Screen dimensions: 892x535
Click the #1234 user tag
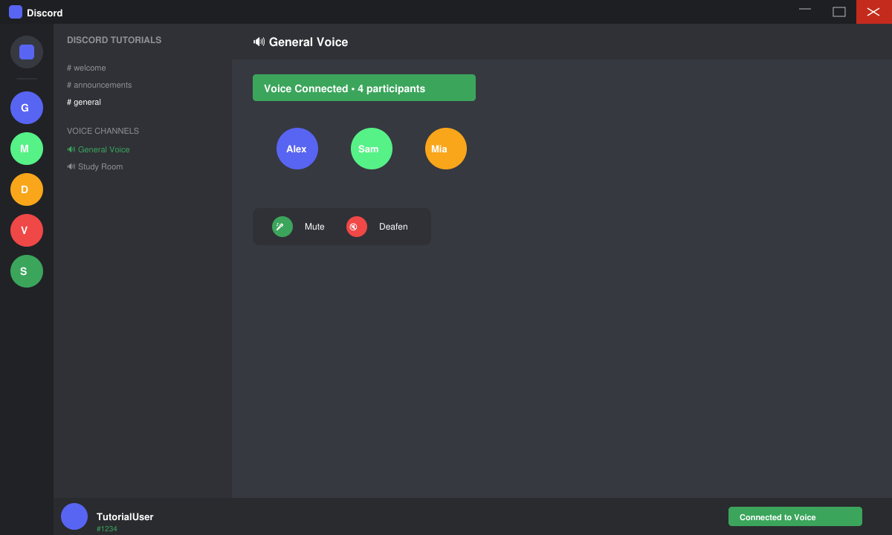pyautogui.click(x=107, y=529)
